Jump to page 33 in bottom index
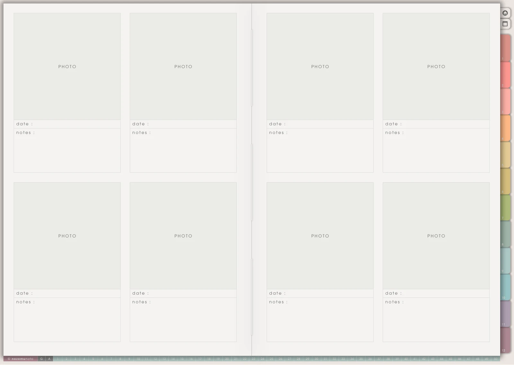Screen dimensions: 514x365 point(343,359)
